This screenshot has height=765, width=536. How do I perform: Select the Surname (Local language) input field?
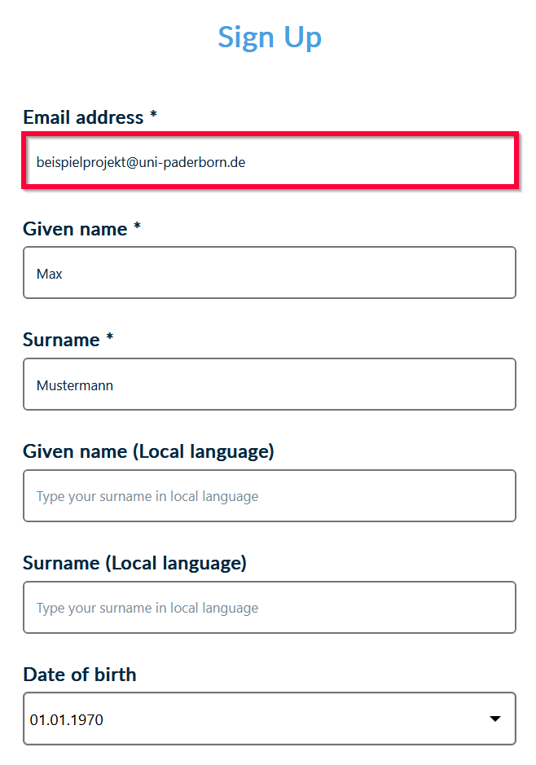pyautogui.click(x=269, y=608)
